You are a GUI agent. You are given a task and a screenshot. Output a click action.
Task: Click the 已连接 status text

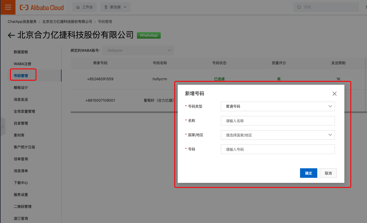tap(219, 79)
